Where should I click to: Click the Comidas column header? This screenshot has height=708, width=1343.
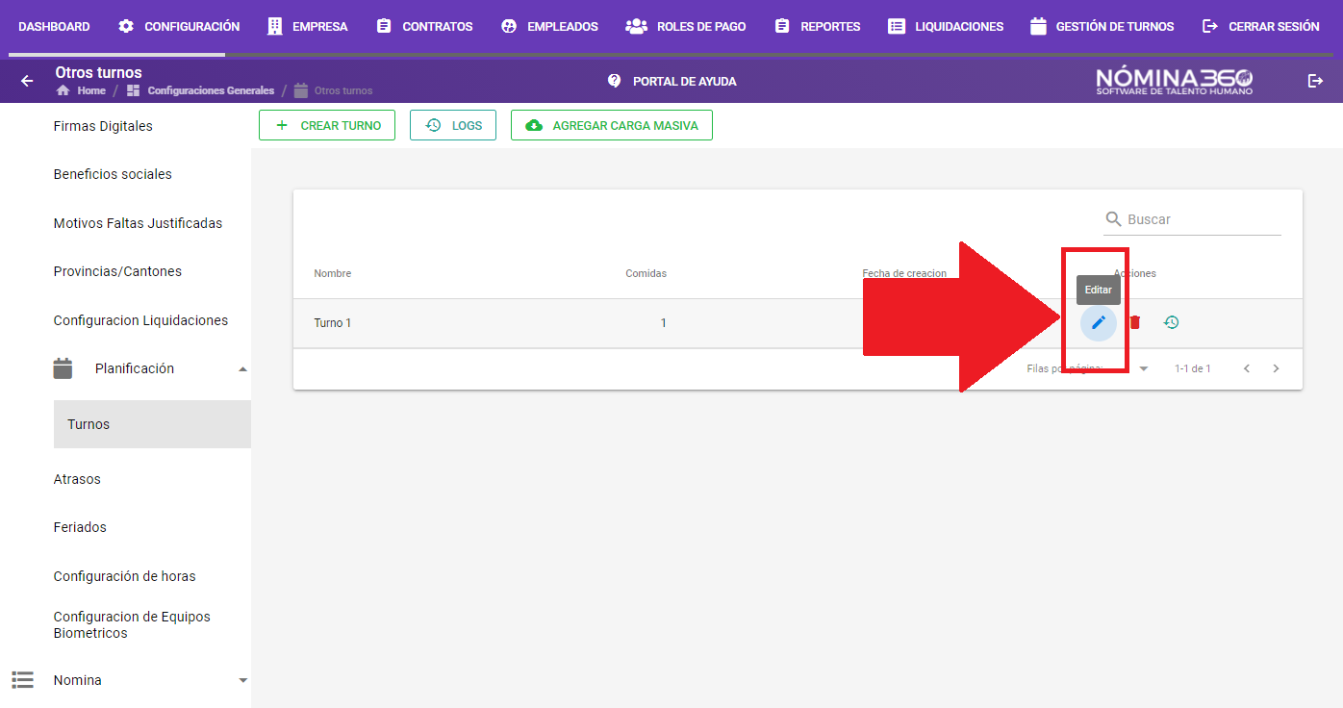pyautogui.click(x=646, y=273)
